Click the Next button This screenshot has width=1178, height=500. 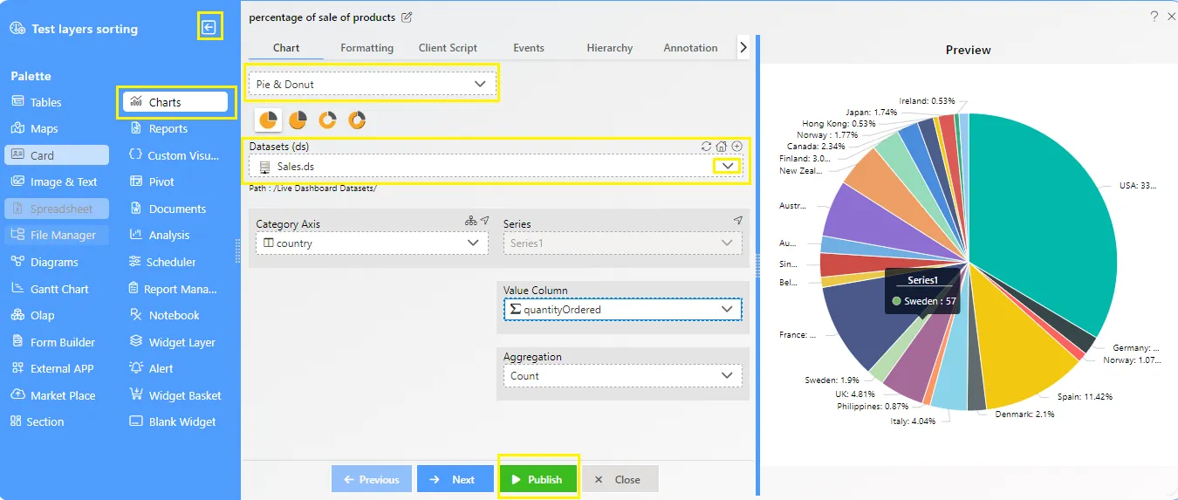[455, 479]
